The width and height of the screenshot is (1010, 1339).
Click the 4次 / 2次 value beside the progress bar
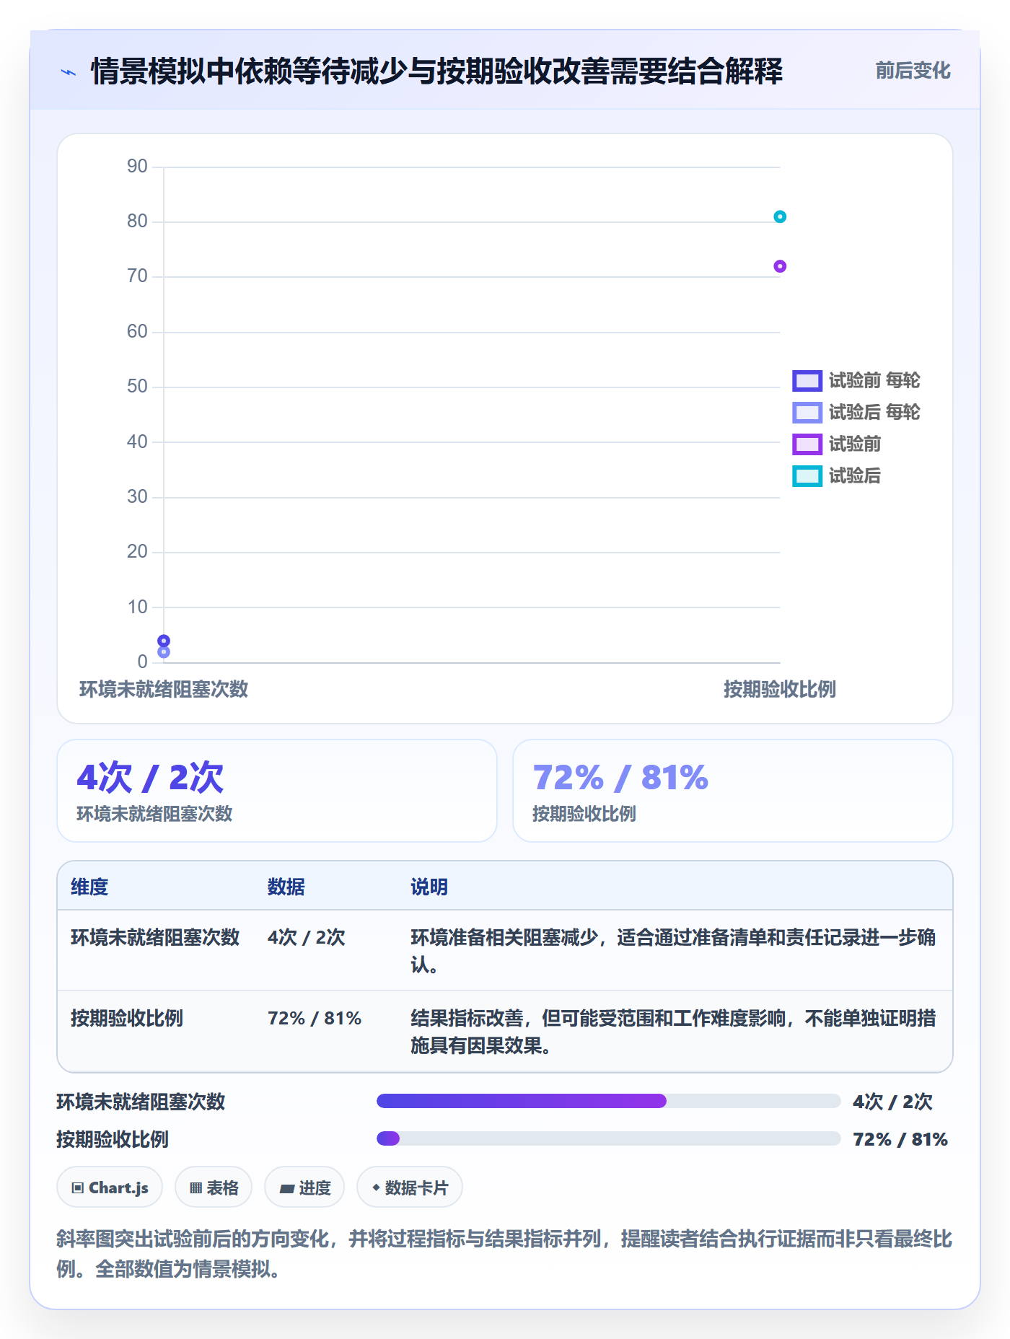(892, 1102)
